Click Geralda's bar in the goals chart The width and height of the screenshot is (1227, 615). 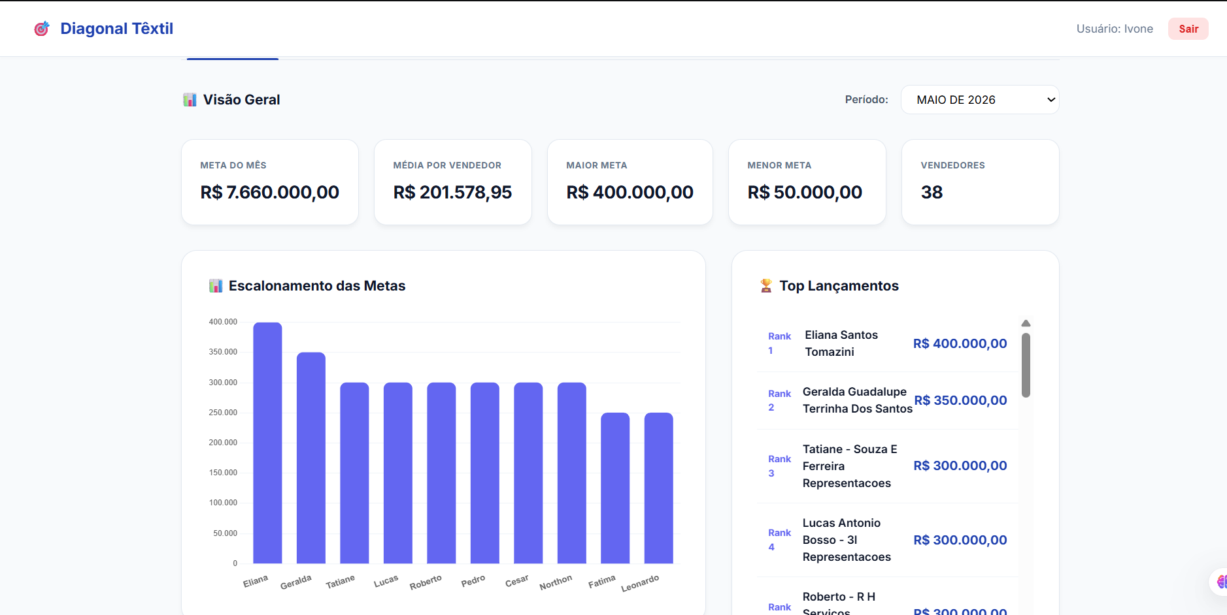tap(311, 458)
